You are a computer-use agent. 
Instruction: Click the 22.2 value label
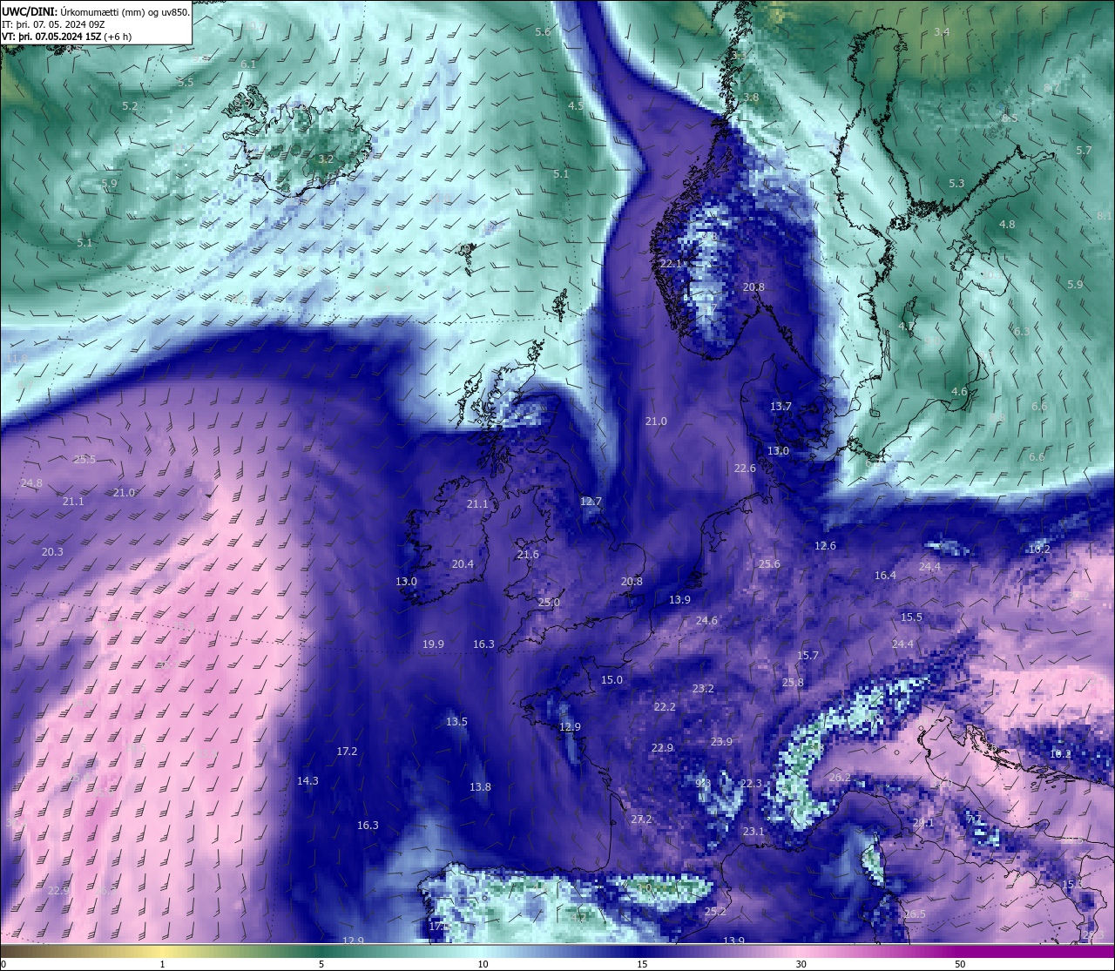point(665,707)
